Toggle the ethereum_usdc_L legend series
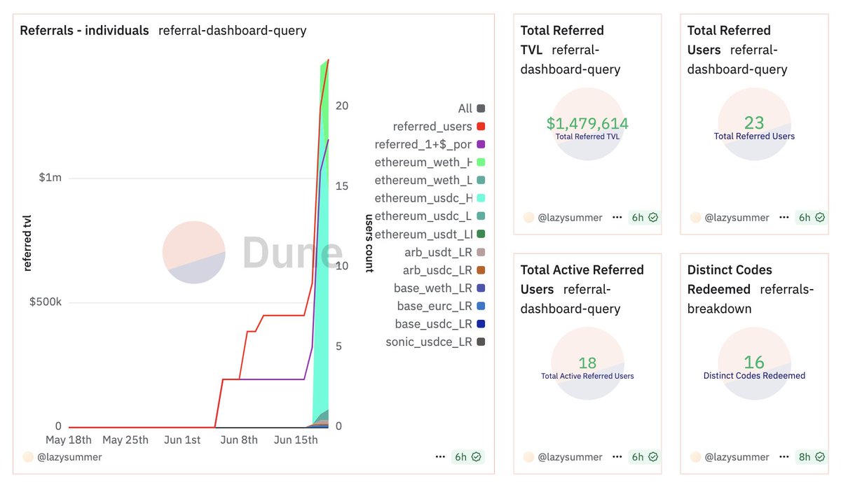Image resolution: width=841 pixels, height=483 pixels. [x=430, y=216]
